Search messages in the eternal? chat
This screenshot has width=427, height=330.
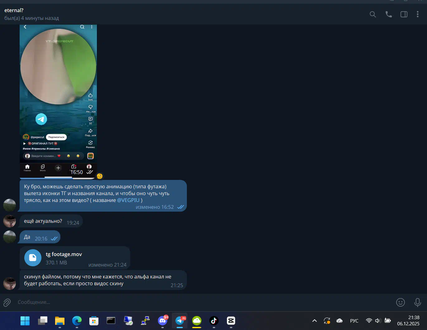click(373, 14)
